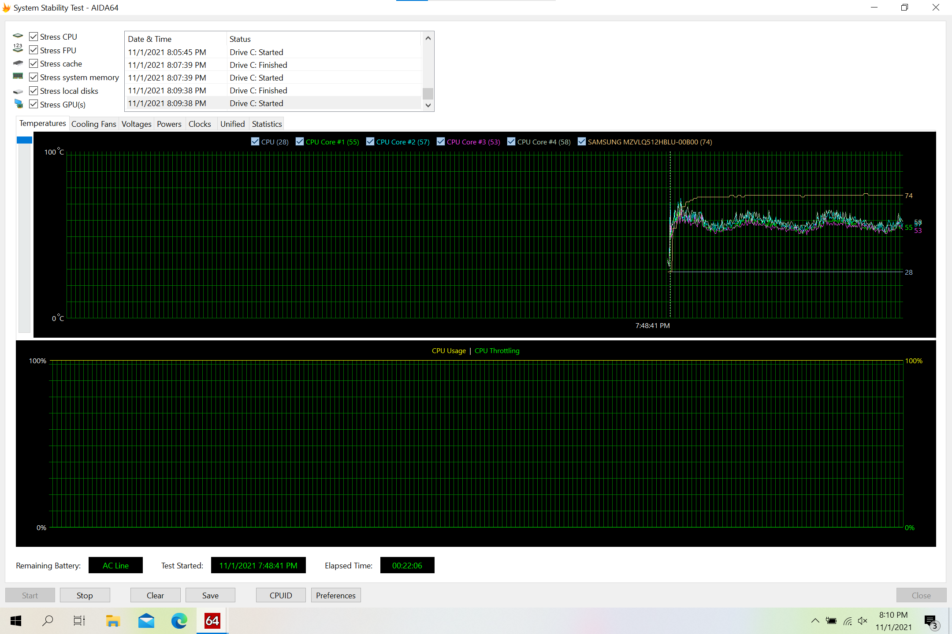The width and height of the screenshot is (952, 634).
Task: Uncheck Stress GPU(s) checkbox
Action: (x=33, y=104)
